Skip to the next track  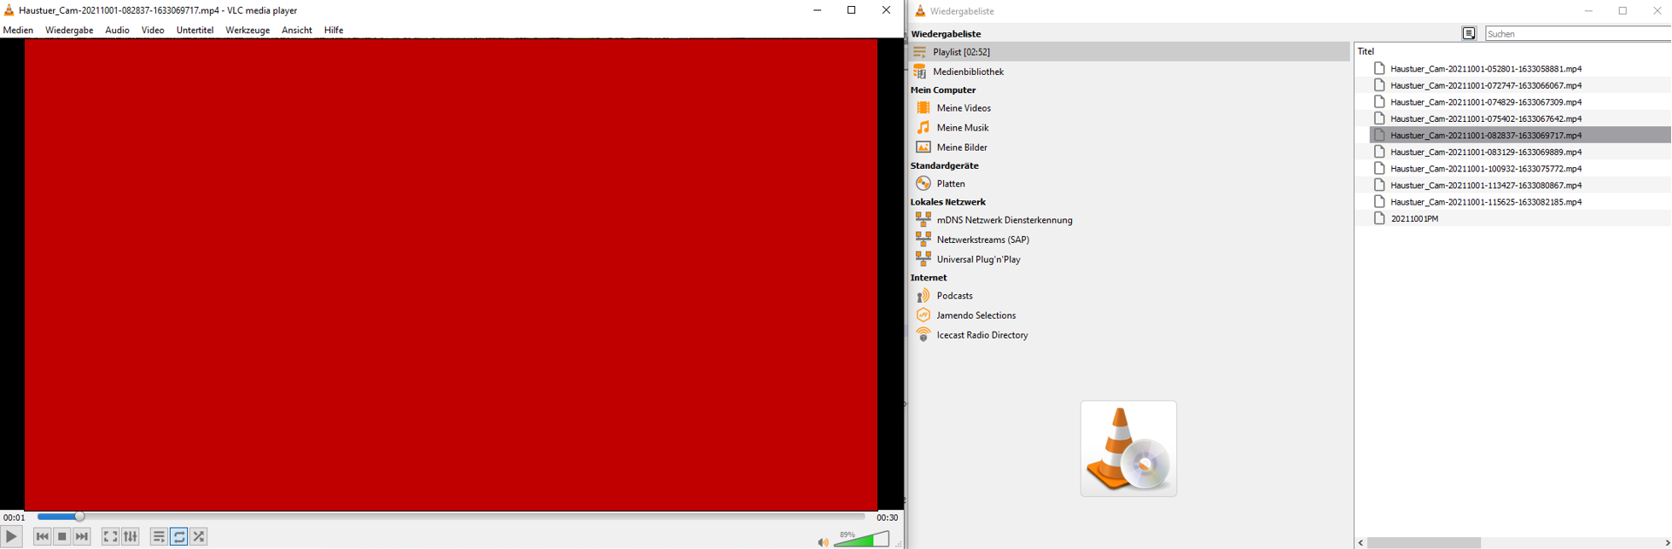pyautogui.click(x=82, y=536)
